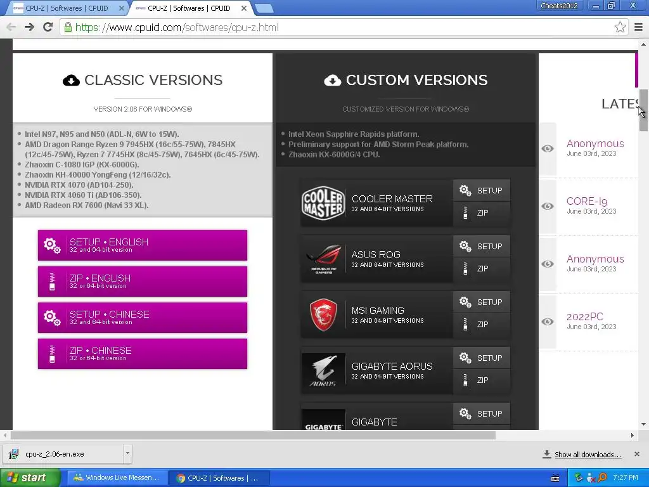
Task: Click the ASUS ROG logo
Action: (323, 259)
